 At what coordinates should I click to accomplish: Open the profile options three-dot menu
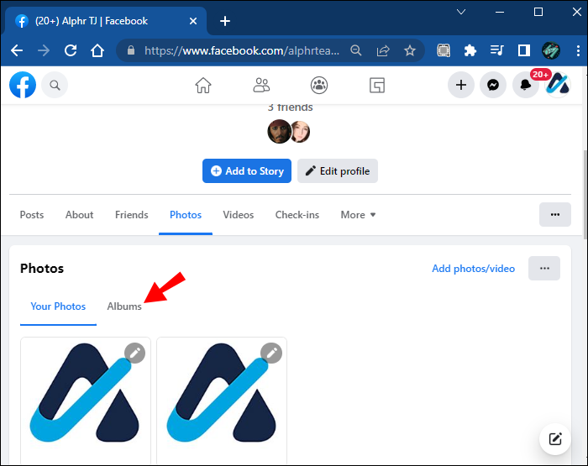pyautogui.click(x=555, y=214)
